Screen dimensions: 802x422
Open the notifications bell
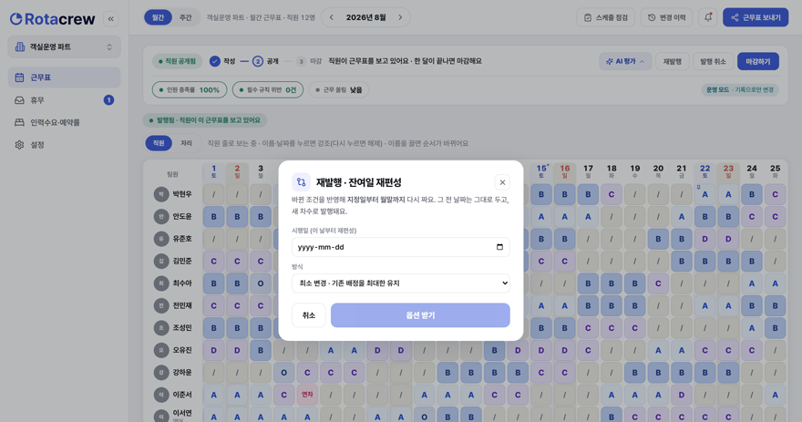[708, 17]
